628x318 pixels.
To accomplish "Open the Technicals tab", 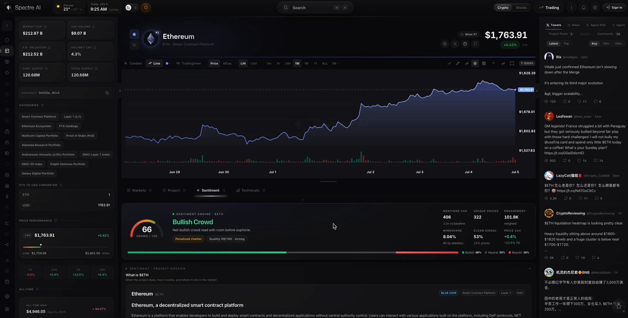I will pos(250,190).
